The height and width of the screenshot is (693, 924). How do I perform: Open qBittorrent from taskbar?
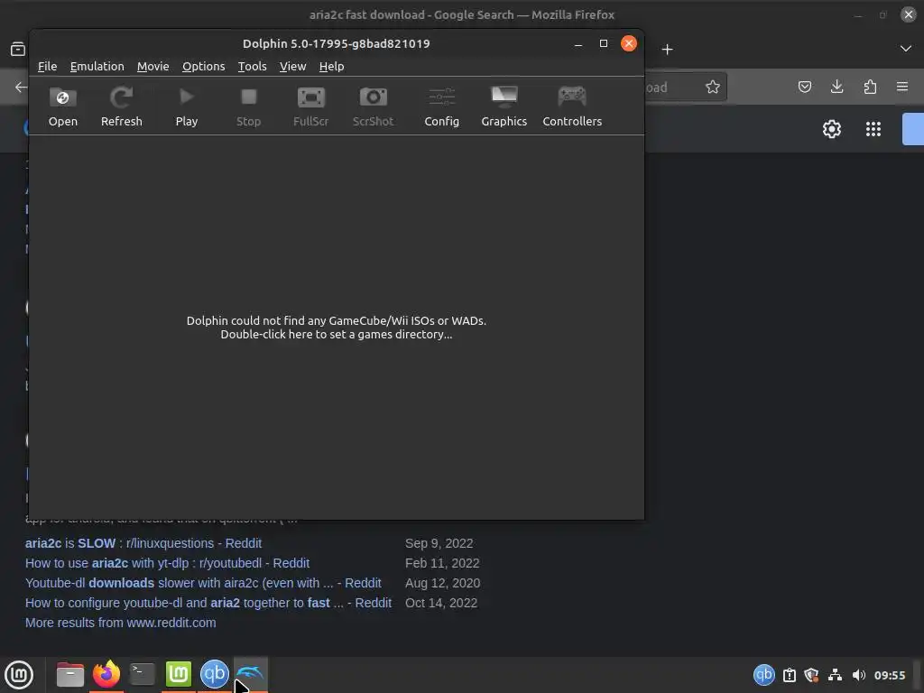click(x=215, y=675)
